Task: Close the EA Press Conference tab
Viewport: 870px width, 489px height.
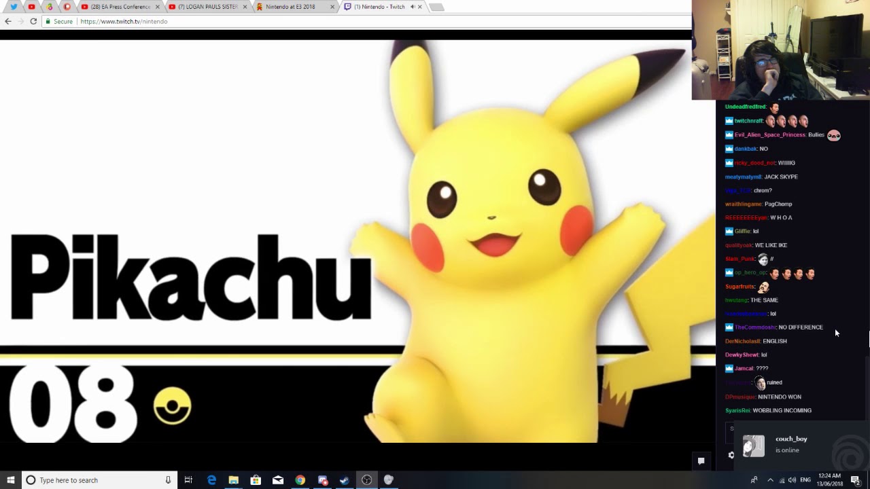Action: point(158,7)
